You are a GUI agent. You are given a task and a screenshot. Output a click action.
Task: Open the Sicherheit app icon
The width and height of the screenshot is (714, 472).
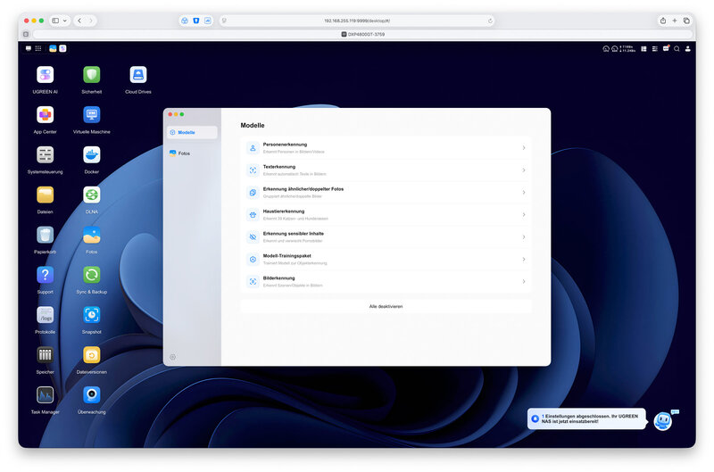click(x=92, y=75)
